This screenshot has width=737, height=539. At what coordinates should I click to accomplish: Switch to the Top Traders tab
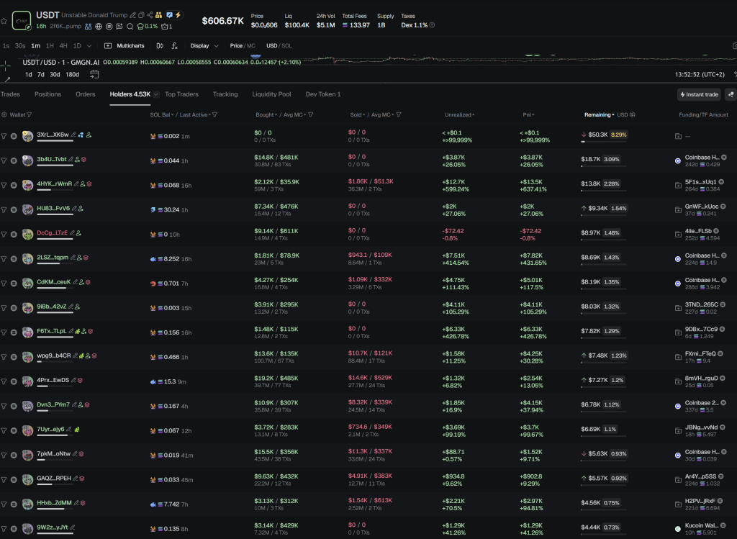coord(181,94)
